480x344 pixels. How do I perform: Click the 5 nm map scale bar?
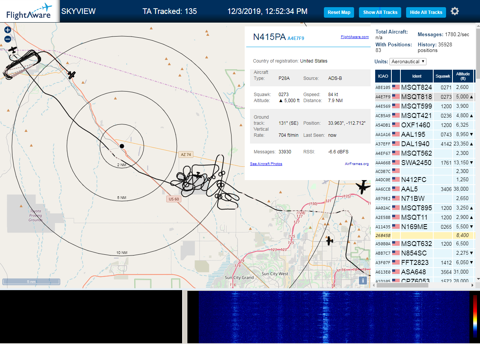[x=31, y=281]
